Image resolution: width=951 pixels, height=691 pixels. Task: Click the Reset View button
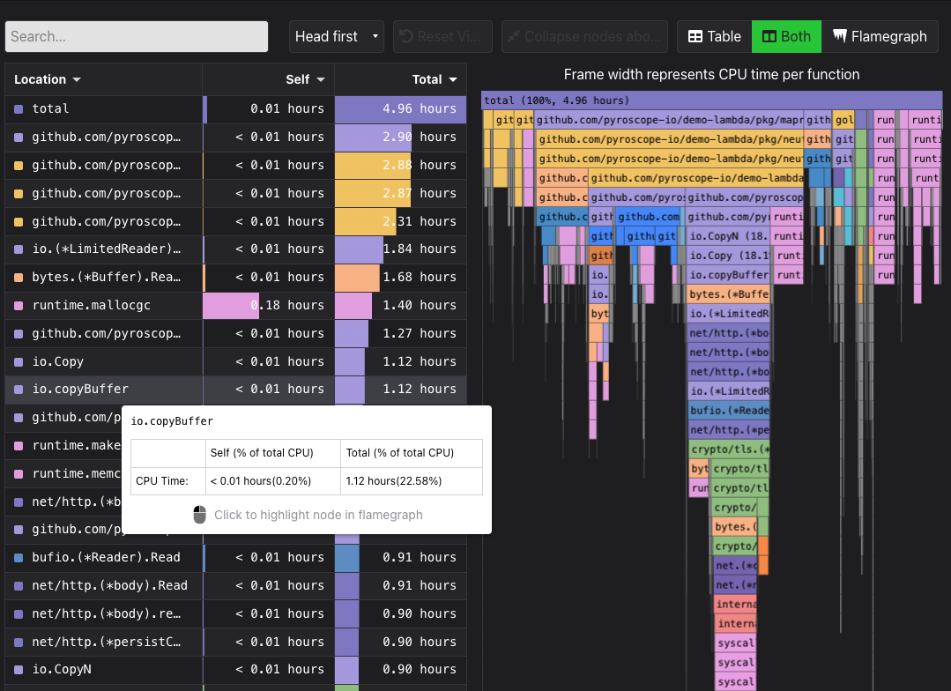click(442, 36)
